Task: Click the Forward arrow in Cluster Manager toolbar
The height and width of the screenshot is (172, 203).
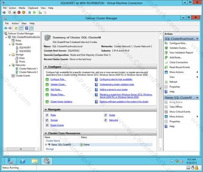Action: click(x=10, y=28)
